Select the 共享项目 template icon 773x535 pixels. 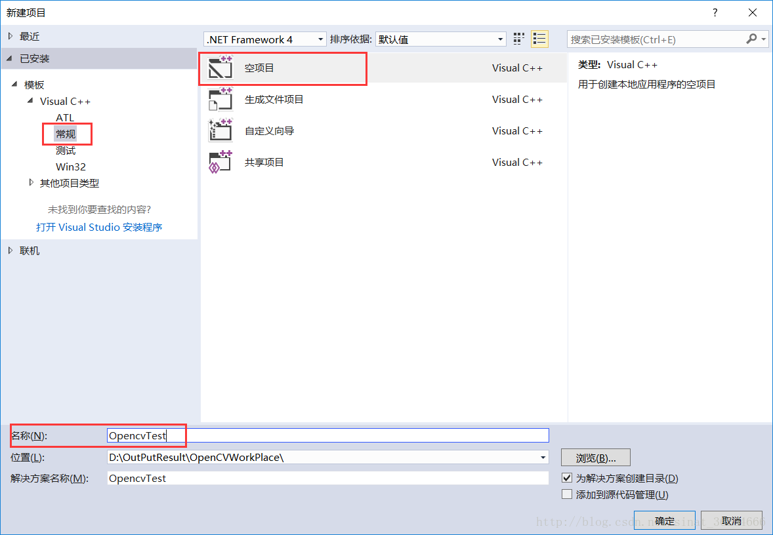click(220, 162)
